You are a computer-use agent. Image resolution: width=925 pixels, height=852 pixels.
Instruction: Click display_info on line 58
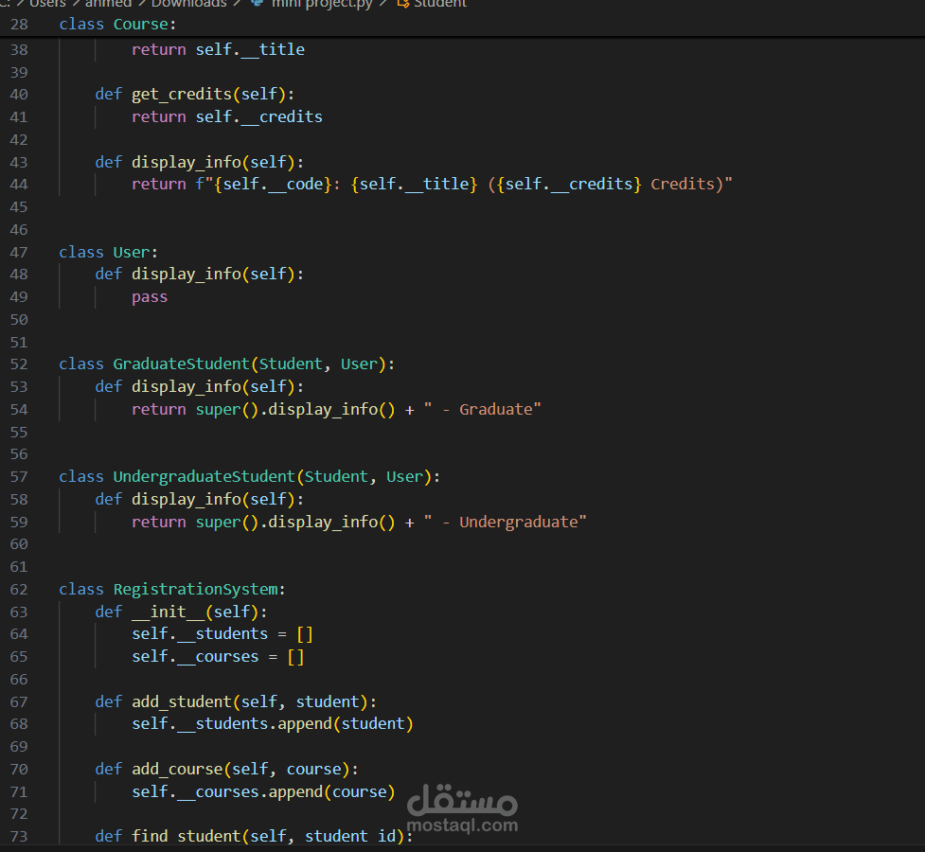click(x=187, y=500)
